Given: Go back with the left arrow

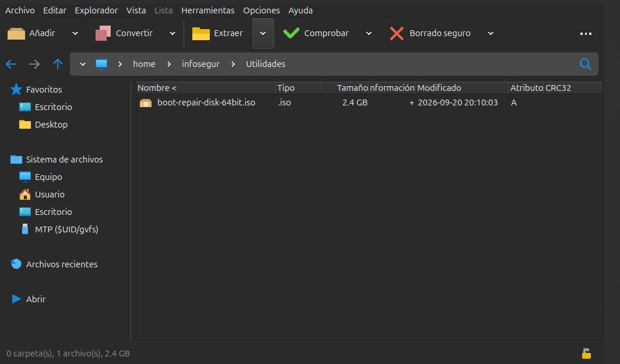Looking at the screenshot, I should [11, 64].
